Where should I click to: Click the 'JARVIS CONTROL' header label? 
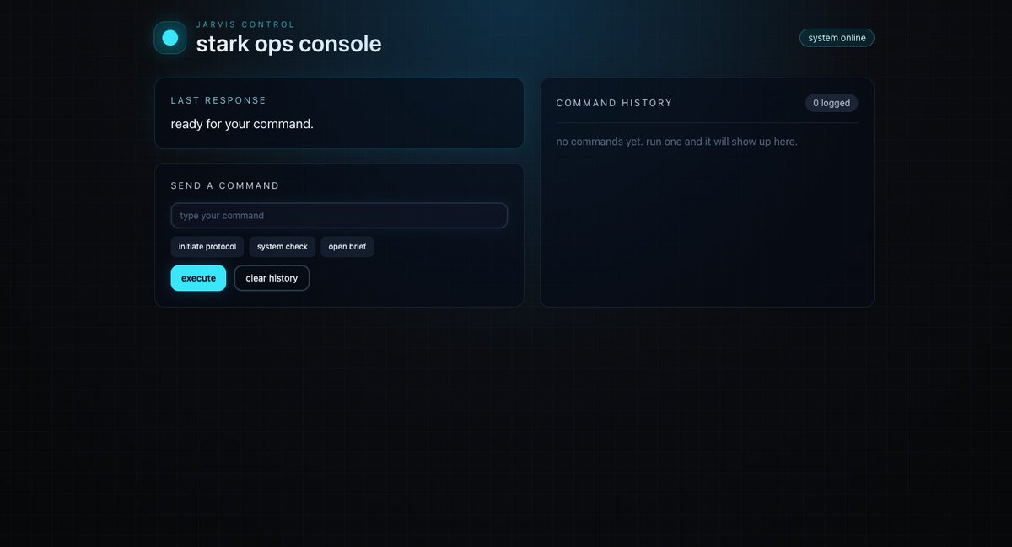point(245,24)
